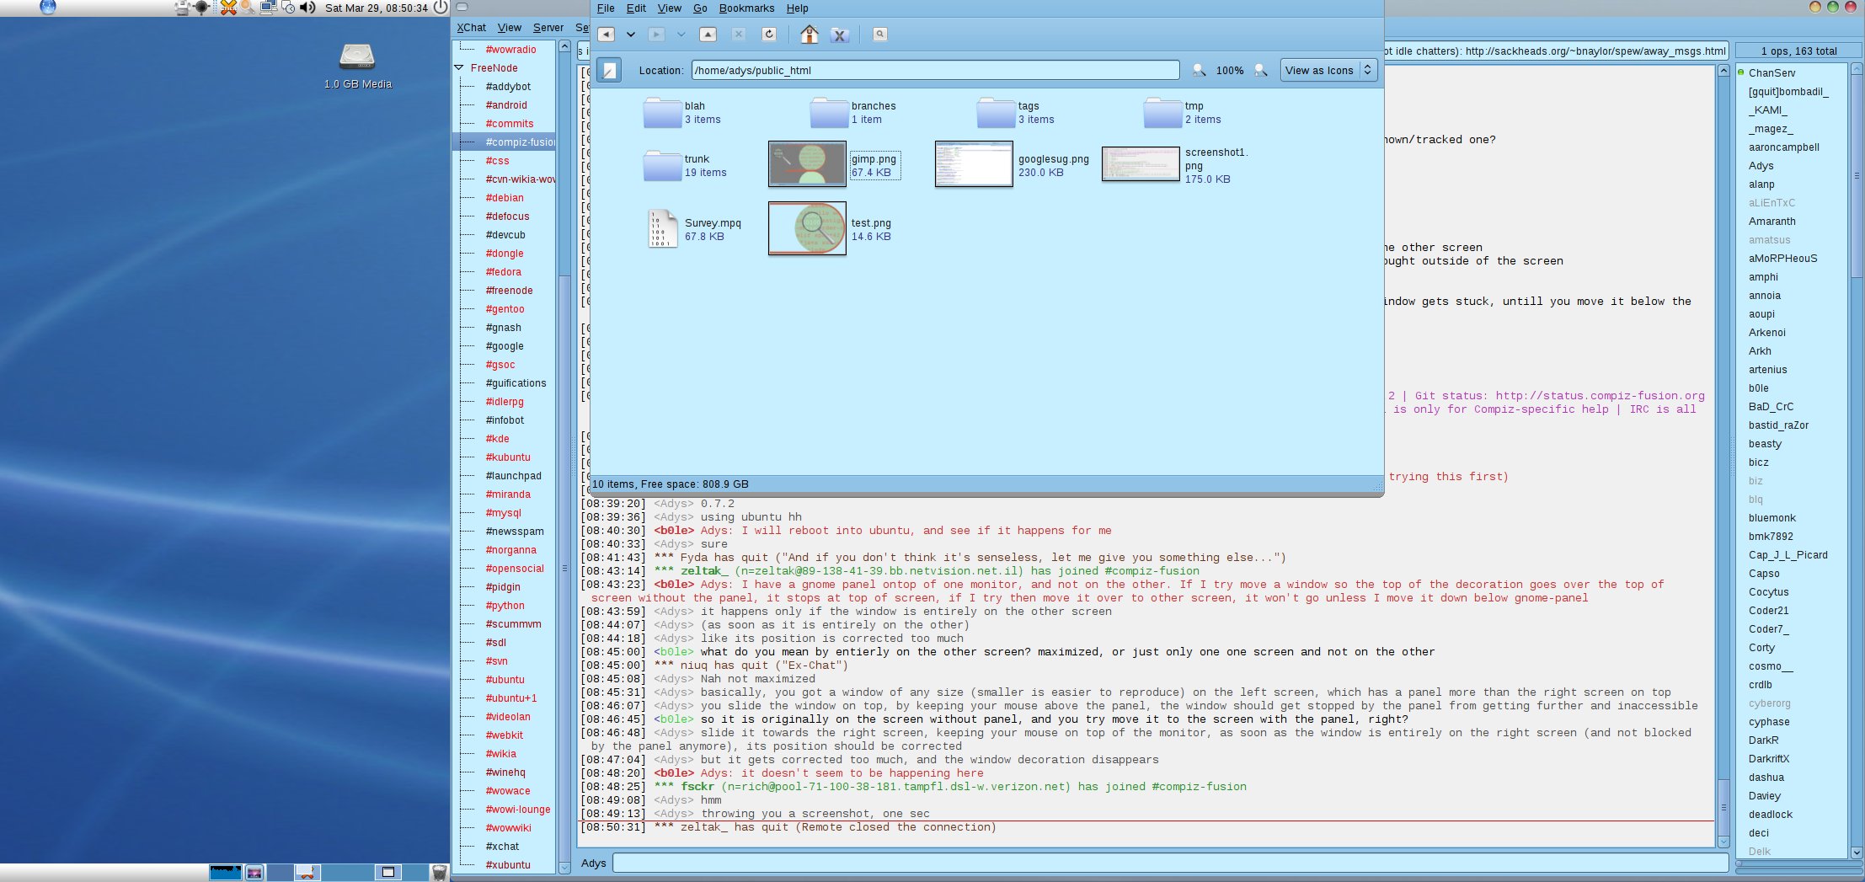The width and height of the screenshot is (1865, 882).
Task: Click the Up directory arrow button
Action: 708,35
